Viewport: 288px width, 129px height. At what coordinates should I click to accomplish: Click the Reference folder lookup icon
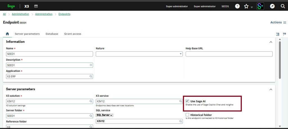point(91,127)
